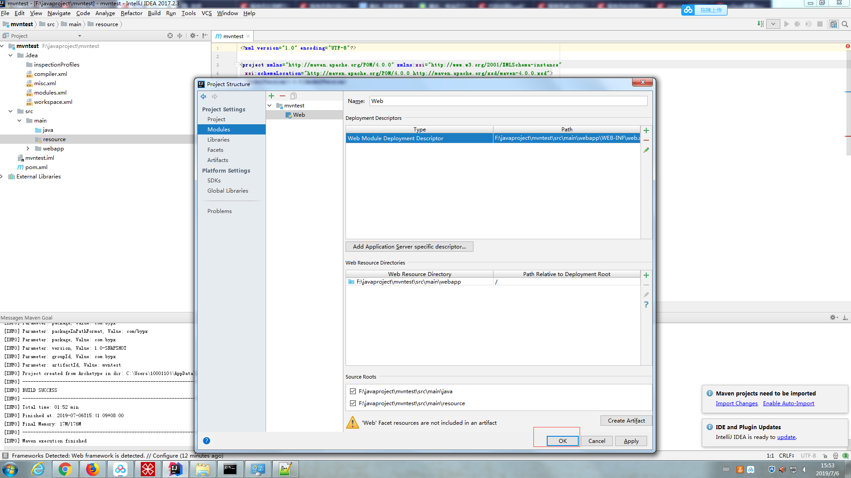The height and width of the screenshot is (478, 851).
Task: Open Project Structure toolbar icon
Action: pos(834,24)
